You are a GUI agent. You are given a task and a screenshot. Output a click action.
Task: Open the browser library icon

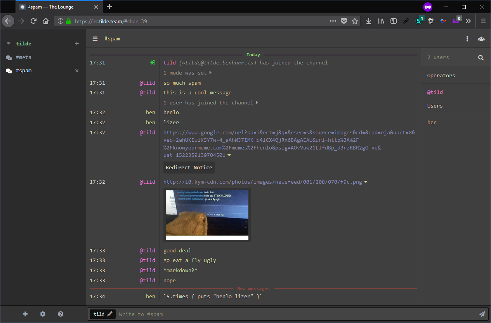pyautogui.click(x=381, y=21)
